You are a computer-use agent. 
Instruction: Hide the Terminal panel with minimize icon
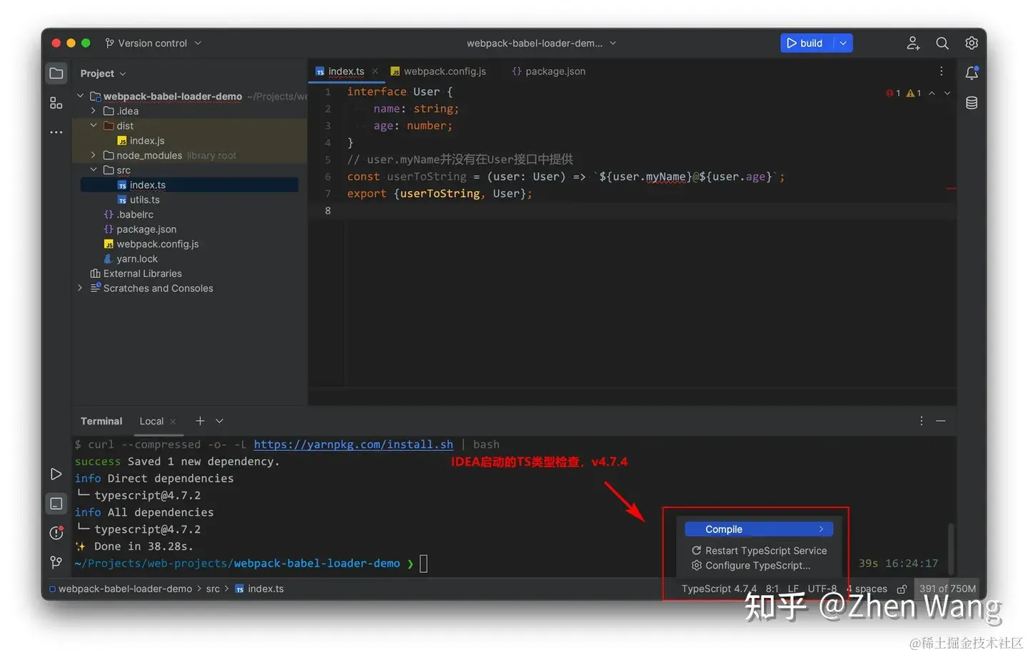point(941,421)
